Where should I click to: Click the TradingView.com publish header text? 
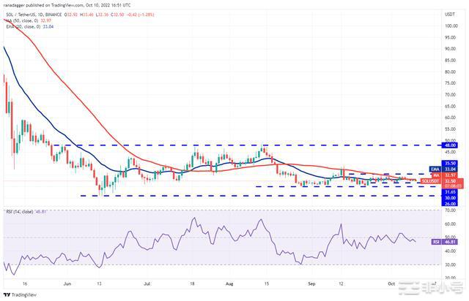coord(95,4)
